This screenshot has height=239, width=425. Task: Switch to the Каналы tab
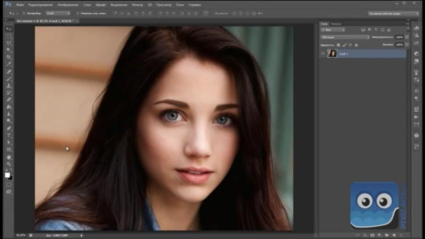click(x=336, y=24)
